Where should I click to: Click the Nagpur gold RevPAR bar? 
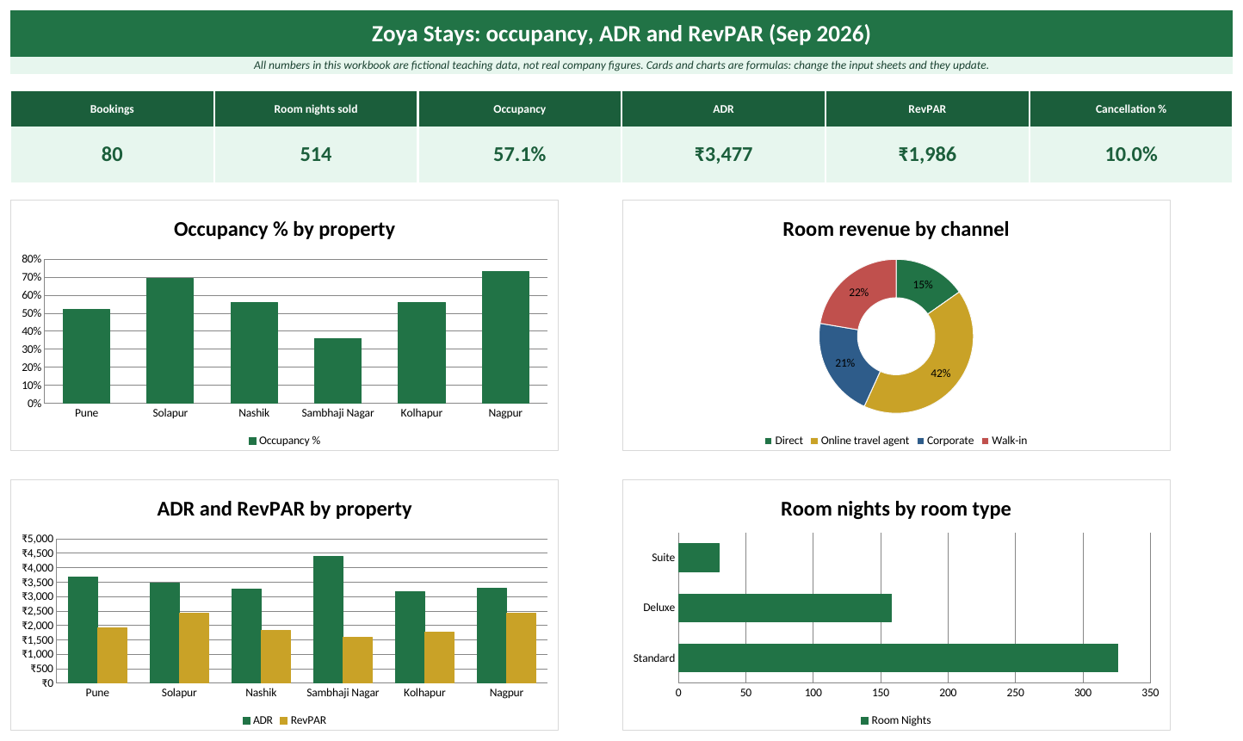pyautogui.click(x=521, y=648)
